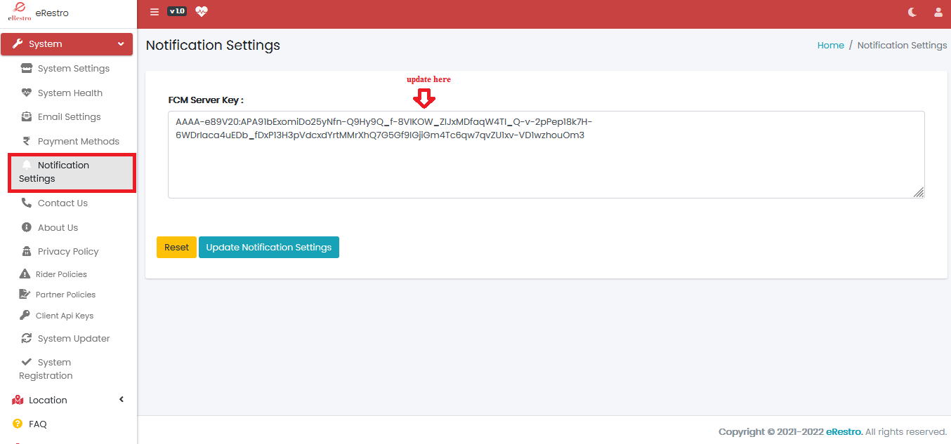Select Payment Methods menu item
Screen dimensions: 951x444
78,141
